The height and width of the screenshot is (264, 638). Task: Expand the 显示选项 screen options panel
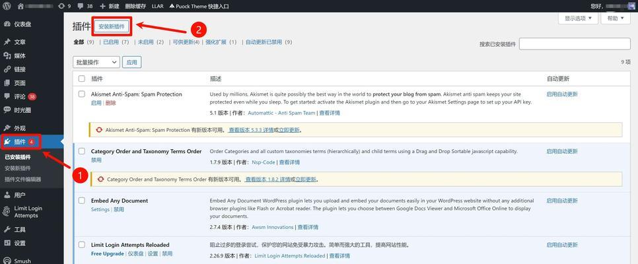click(578, 18)
